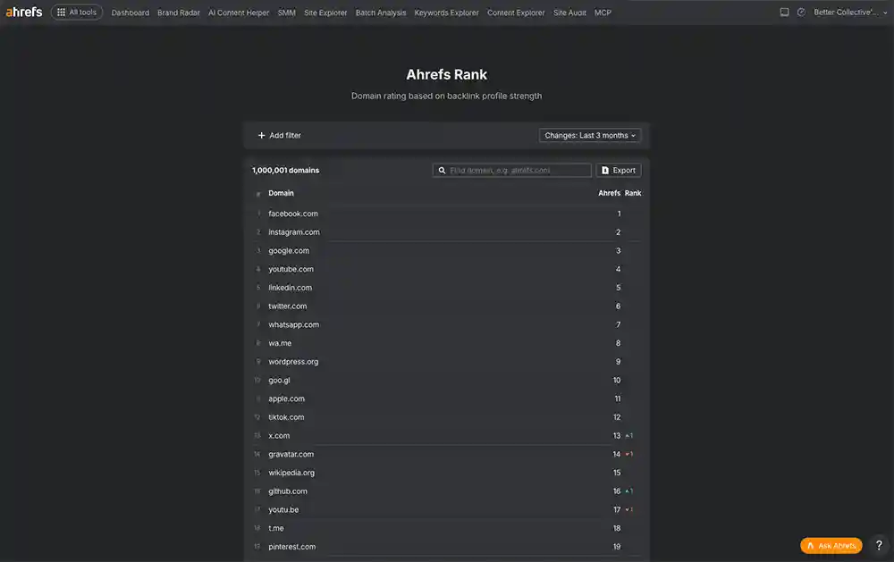Select the SMM menu item
Viewport: 894px width, 562px height.
click(x=286, y=13)
